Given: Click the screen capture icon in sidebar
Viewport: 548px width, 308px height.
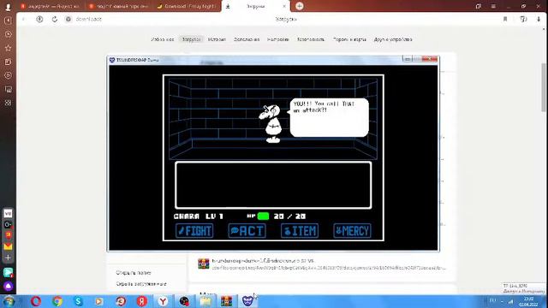Looking at the screenshot, I should pos(8,89).
